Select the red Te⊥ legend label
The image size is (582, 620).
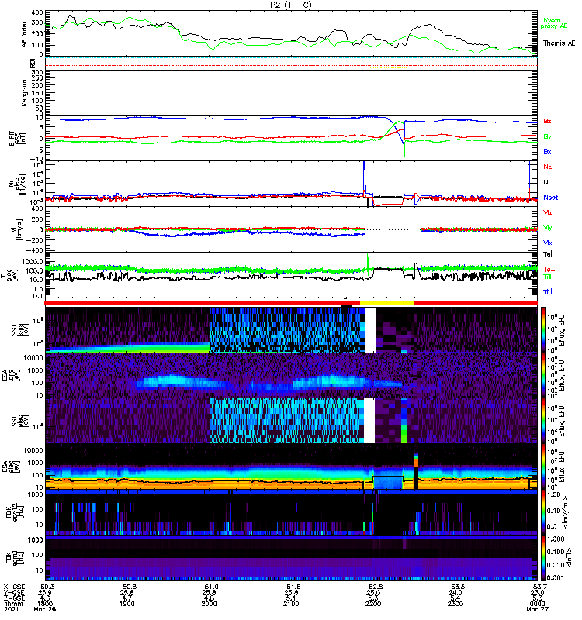tap(549, 269)
